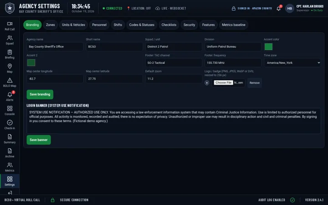This screenshot has height=205, width=328.
Task: Click the notification bell in the header
Action: (279, 8)
